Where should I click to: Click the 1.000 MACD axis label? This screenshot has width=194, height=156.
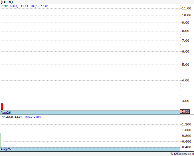pyautogui.click(x=187, y=130)
